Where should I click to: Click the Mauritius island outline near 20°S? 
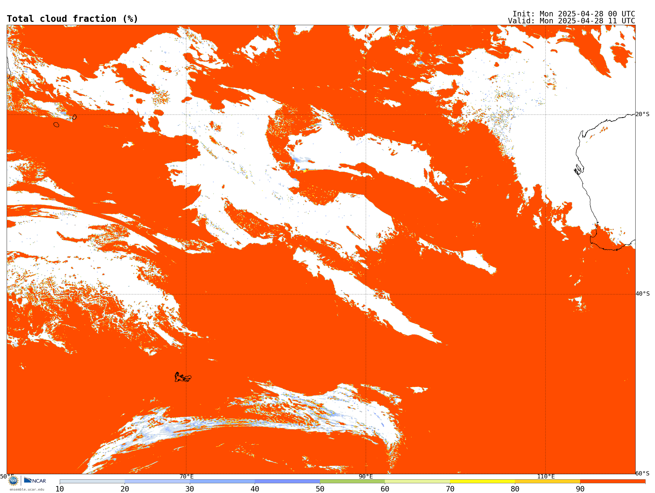75,117
